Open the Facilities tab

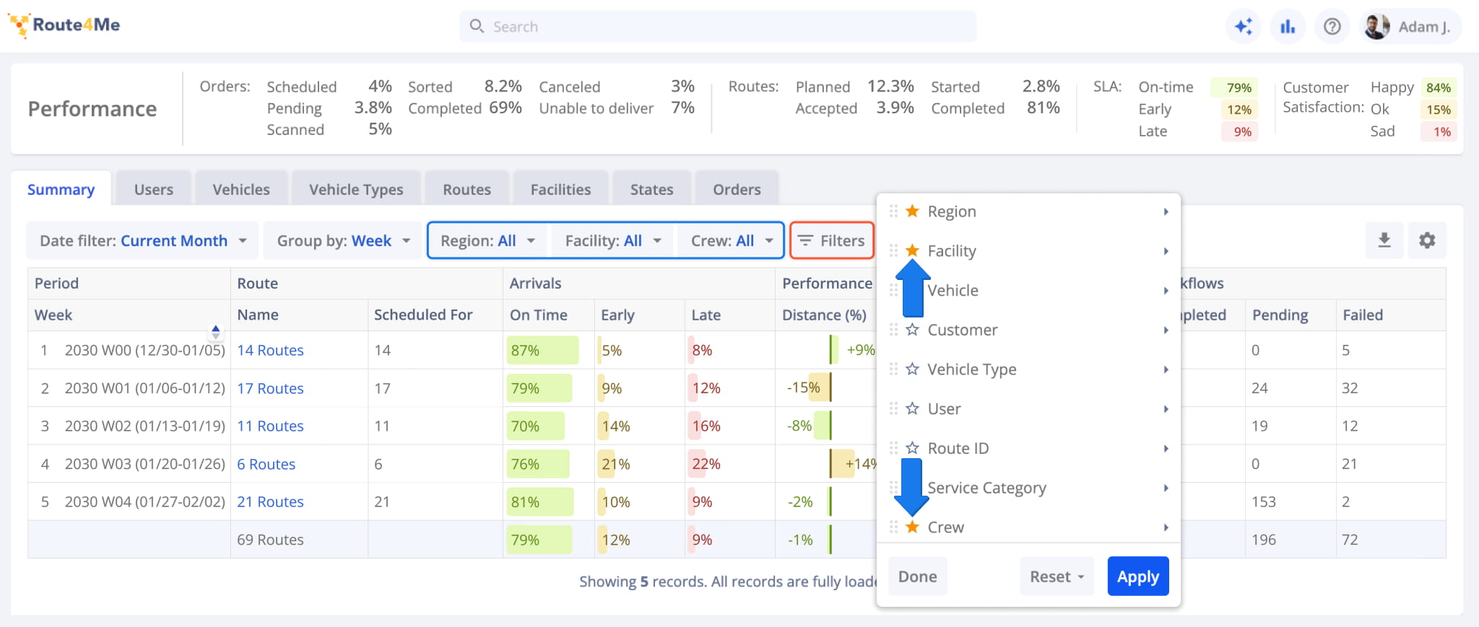560,189
